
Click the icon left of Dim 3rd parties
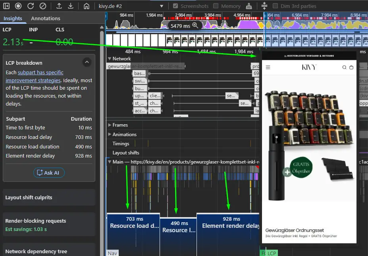[x=264, y=6]
